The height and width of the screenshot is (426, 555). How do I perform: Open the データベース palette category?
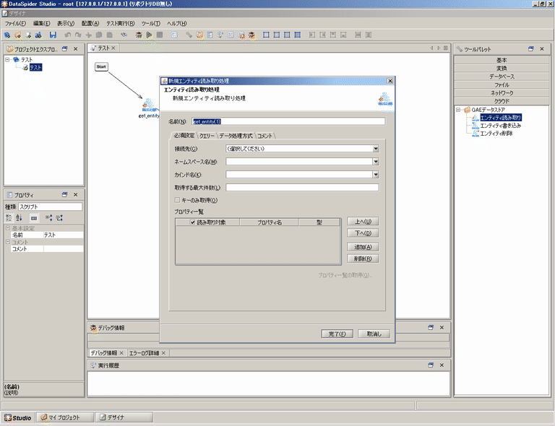(502, 77)
